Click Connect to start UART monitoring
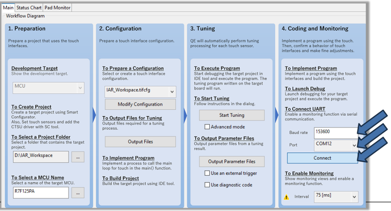391x211 pixels. pyautogui.click(x=323, y=158)
